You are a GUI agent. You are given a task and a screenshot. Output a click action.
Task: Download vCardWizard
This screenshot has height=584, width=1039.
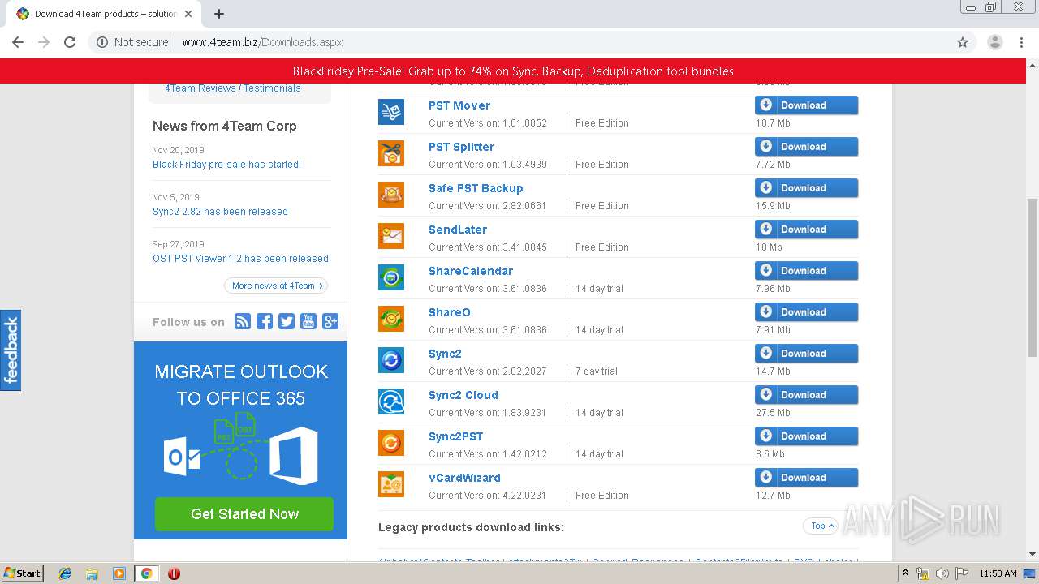(806, 478)
